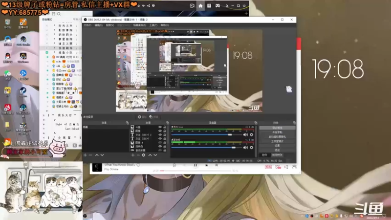The width and height of the screenshot is (391, 220).
Task: Open Recycle Bin on the desktop
Action: point(7,23)
